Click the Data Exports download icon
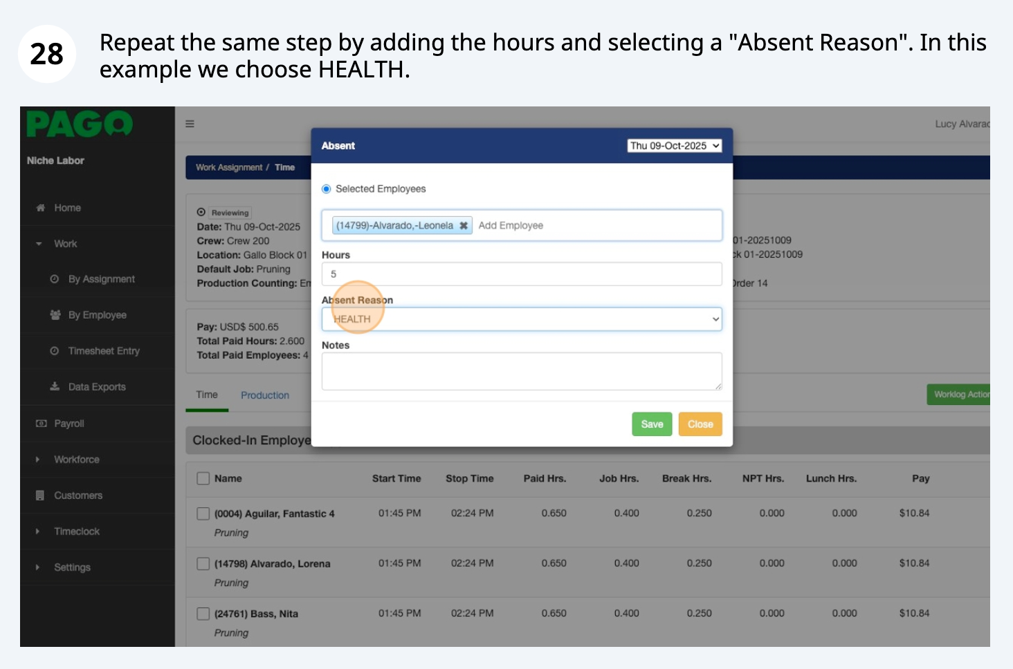 pos(55,387)
